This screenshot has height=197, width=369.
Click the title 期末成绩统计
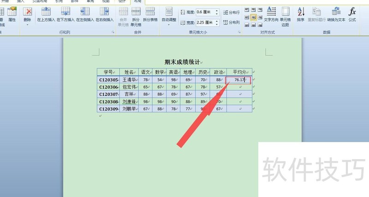point(182,62)
